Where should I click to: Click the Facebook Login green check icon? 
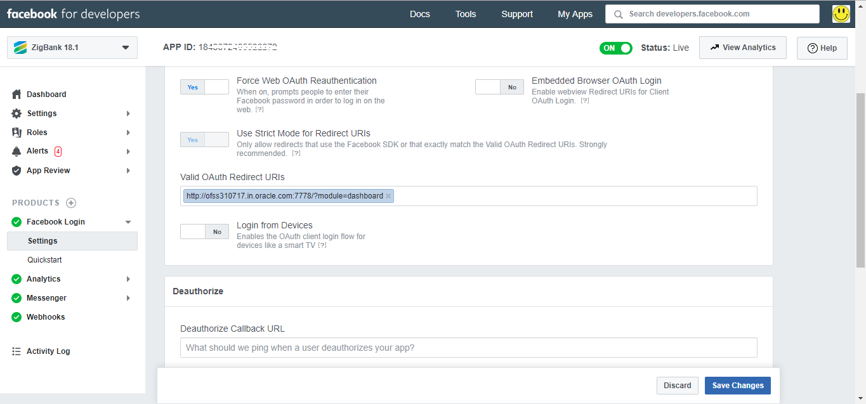coord(16,222)
